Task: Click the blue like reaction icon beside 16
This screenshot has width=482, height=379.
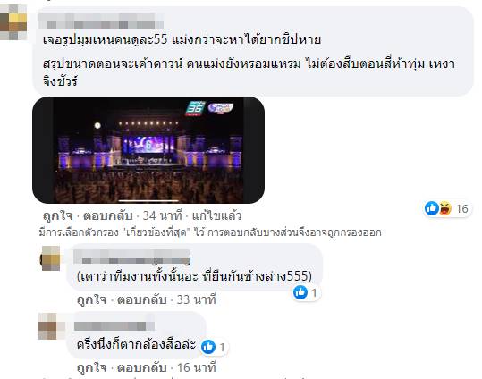Action: pyautogui.click(x=432, y=208)
